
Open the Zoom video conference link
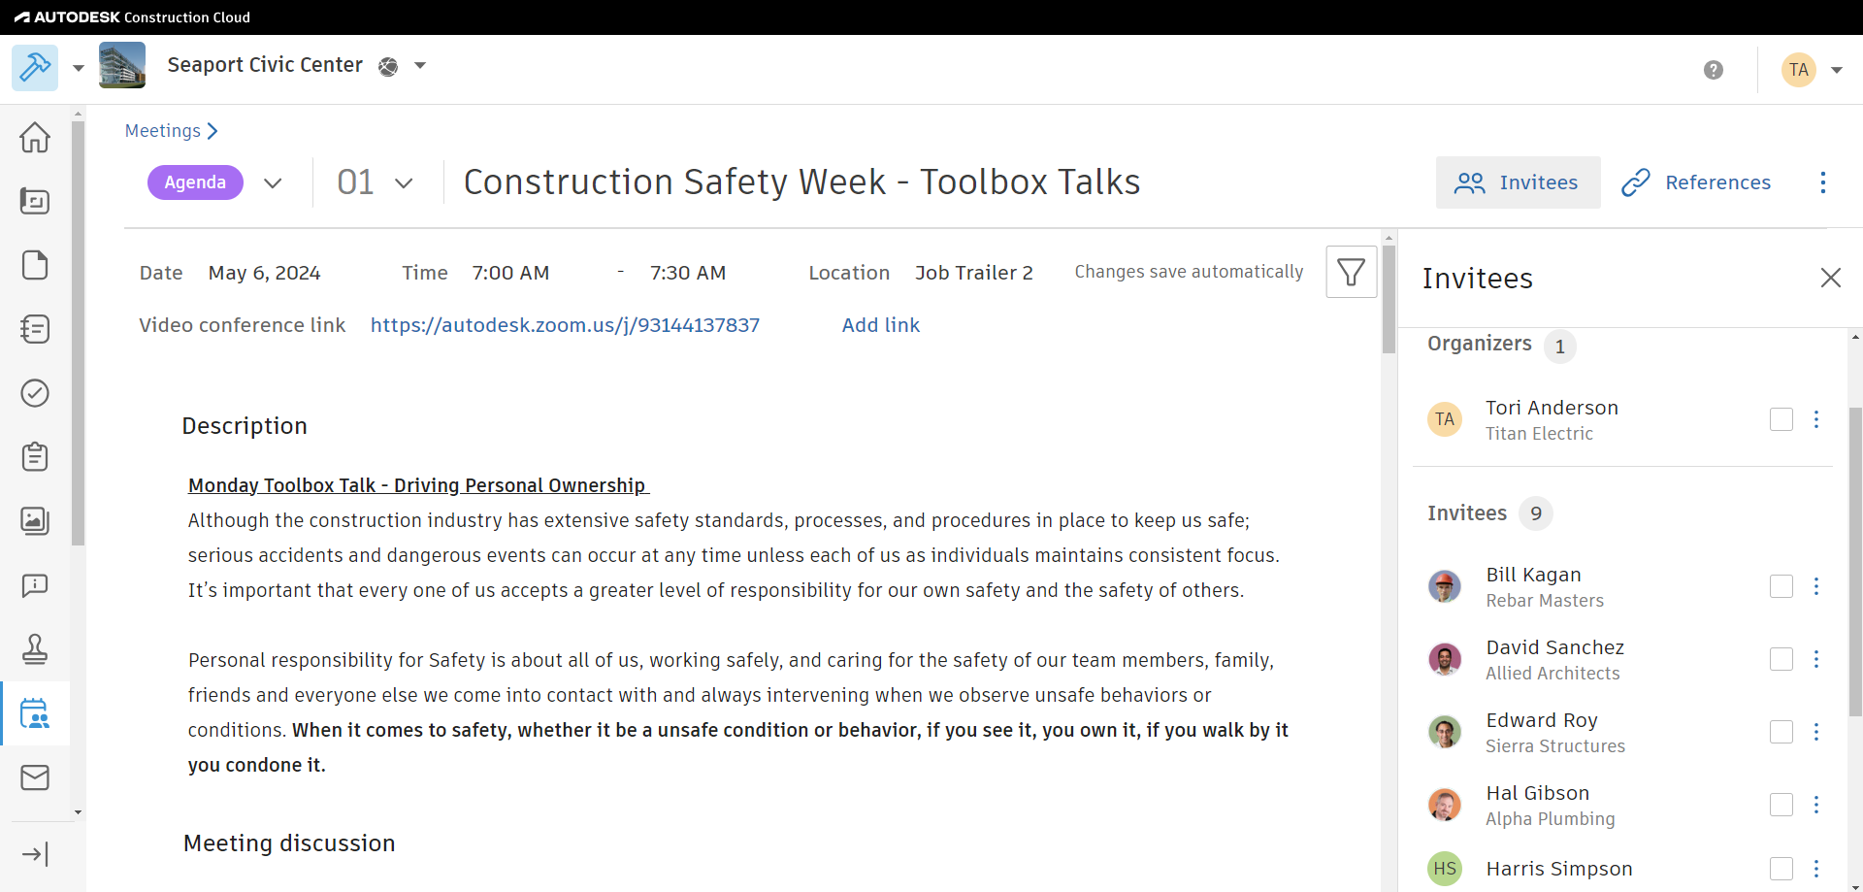[x=565, y=325]
